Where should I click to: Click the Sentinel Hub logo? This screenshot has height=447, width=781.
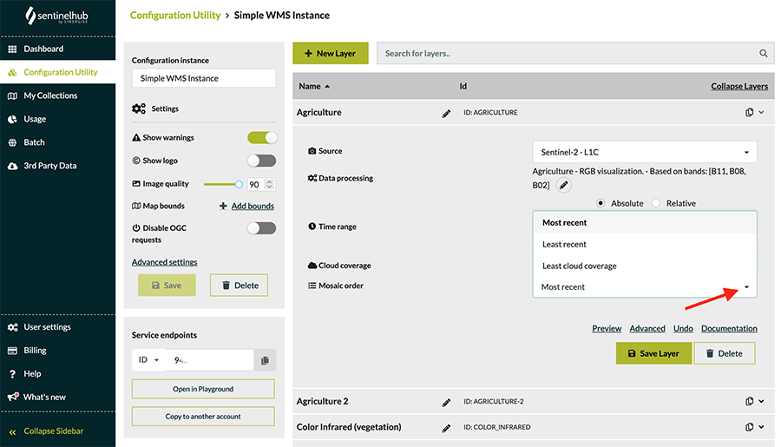tap(56, 16)
